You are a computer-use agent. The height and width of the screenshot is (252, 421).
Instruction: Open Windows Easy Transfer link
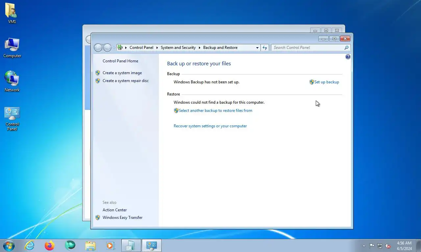122,218
